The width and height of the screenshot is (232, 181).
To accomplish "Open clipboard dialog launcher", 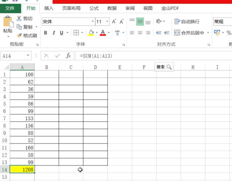I will pos(38,45).
